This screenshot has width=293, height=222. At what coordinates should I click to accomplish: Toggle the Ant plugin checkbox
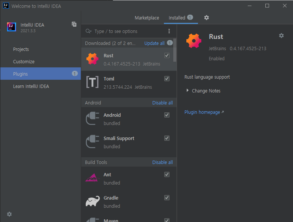pos(167,174)
